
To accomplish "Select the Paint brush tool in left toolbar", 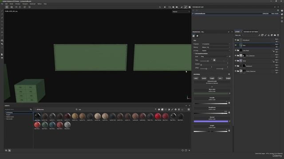I will pyautogui.click(x=2, y=11).
